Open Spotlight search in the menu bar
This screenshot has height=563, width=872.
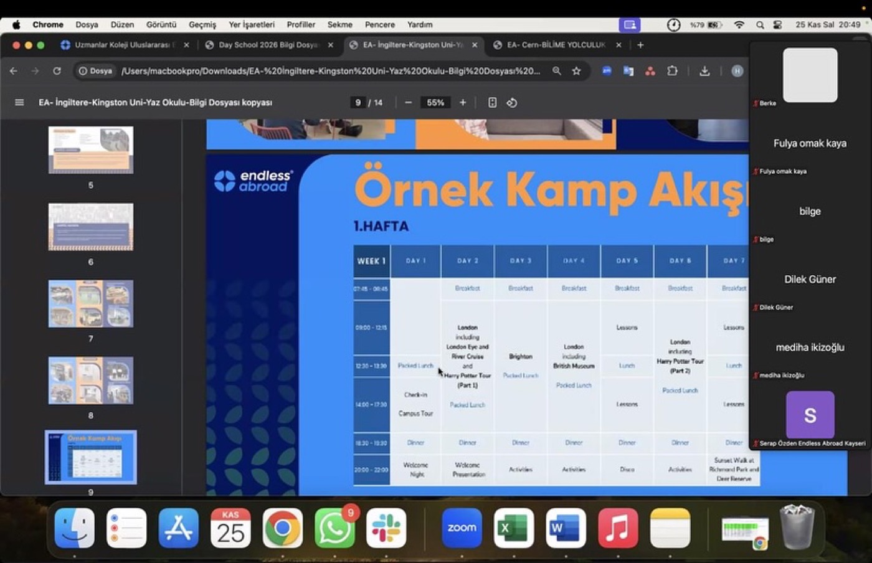tap(760, 25)
